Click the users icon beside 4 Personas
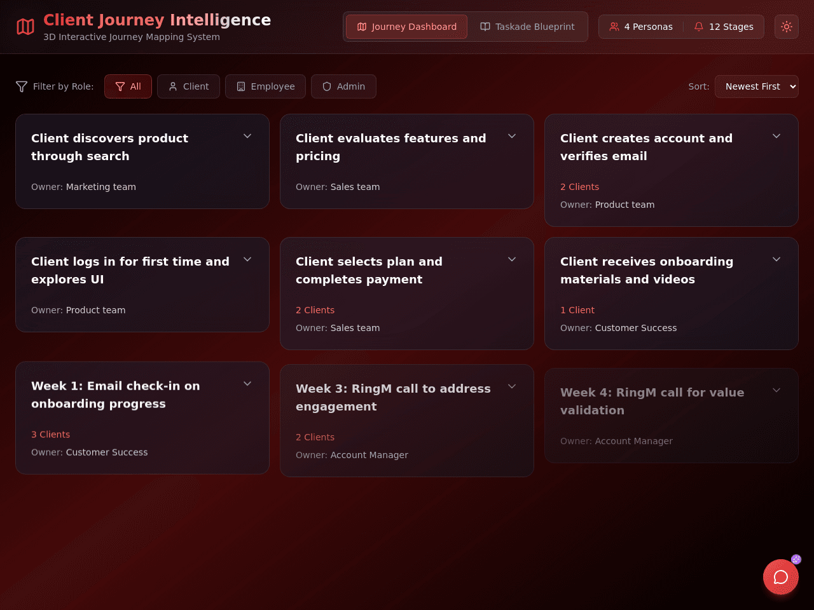814x610 pixels. click(614, 27)
